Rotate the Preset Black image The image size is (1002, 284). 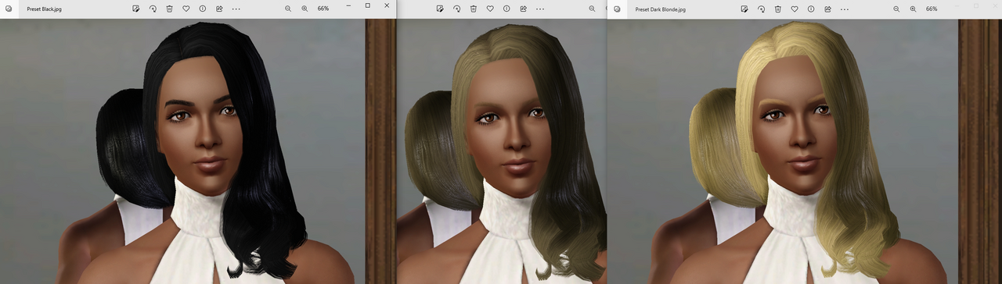[153, 9]
